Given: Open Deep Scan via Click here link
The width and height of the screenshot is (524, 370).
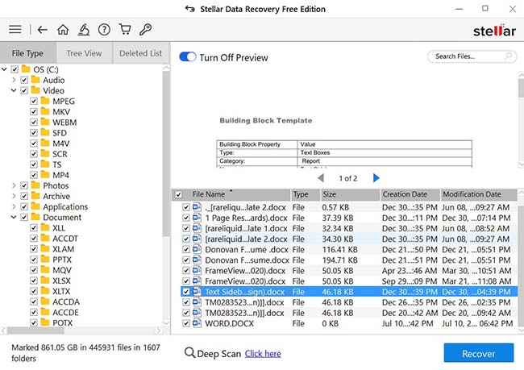Looking at the screenshot, I should [x=263, y=353].
